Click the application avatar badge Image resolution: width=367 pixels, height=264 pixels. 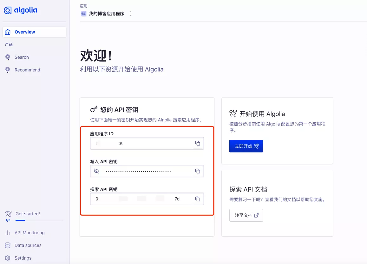[83, 14]
